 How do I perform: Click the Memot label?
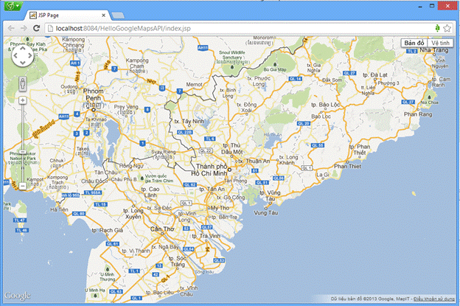click(x=194, y=85)
